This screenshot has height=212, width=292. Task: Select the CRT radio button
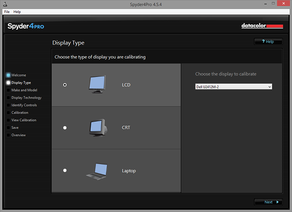(65, 128)
